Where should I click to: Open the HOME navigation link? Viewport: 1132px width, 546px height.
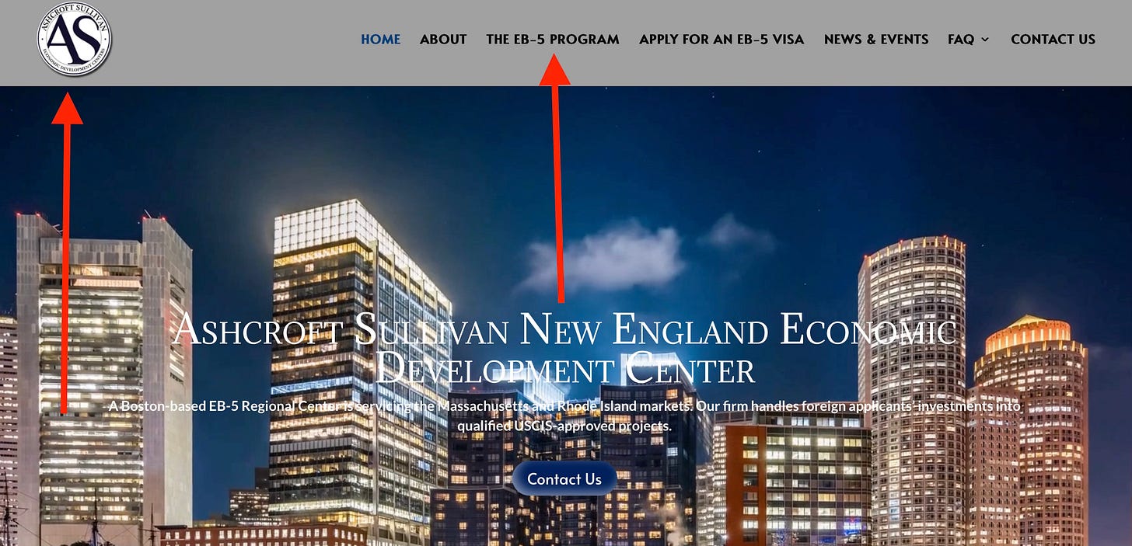[x=381, y=39]
